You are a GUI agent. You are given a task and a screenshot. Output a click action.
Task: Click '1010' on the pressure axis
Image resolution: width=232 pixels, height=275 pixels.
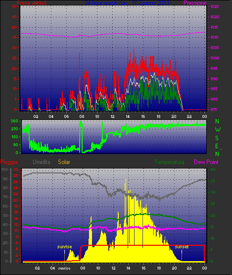point(215,37)
